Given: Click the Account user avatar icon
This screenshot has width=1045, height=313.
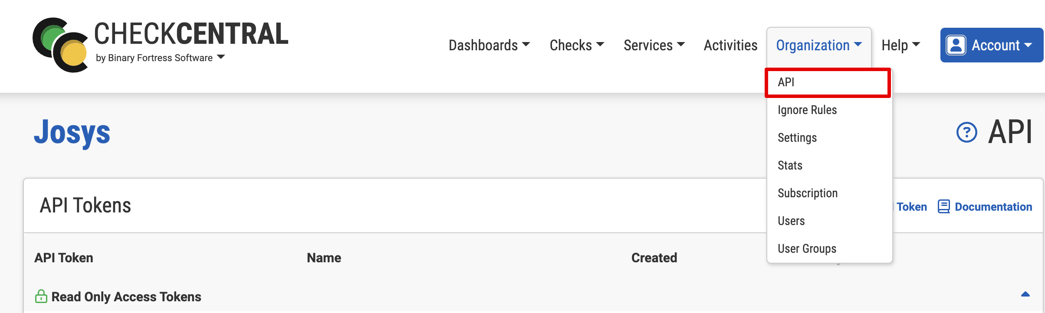Looking at the screenshot, I should (x=956, y=45).
